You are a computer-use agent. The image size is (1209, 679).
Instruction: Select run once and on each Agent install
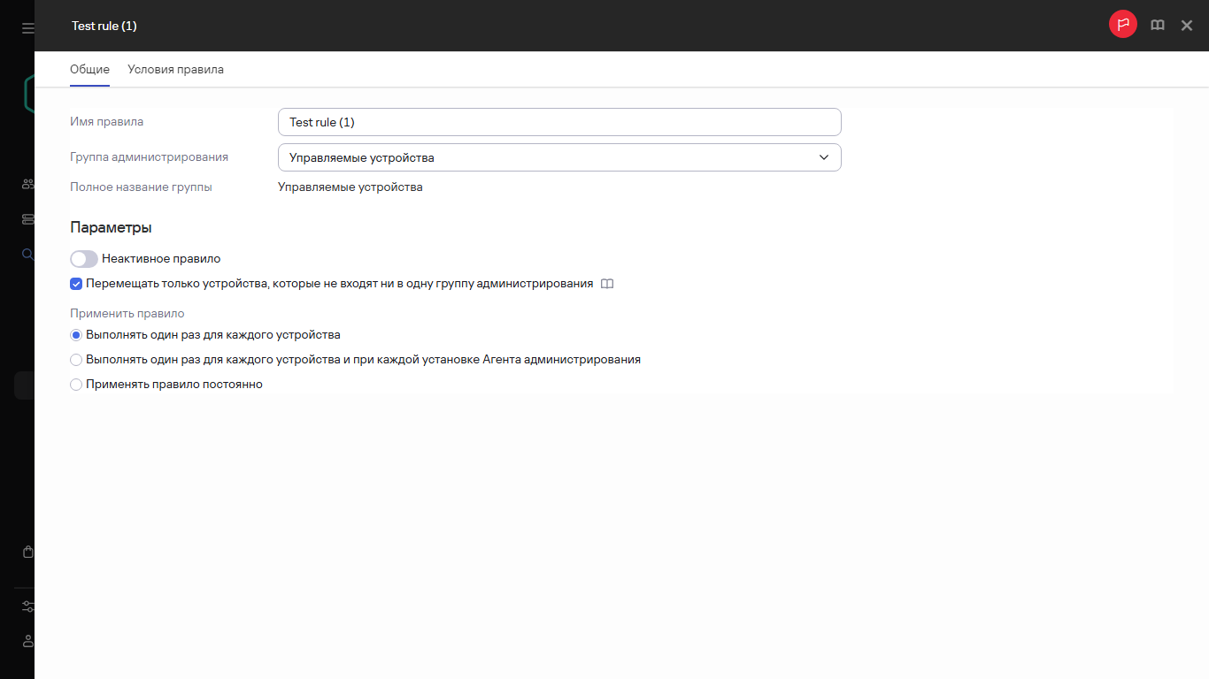point(76,360)
